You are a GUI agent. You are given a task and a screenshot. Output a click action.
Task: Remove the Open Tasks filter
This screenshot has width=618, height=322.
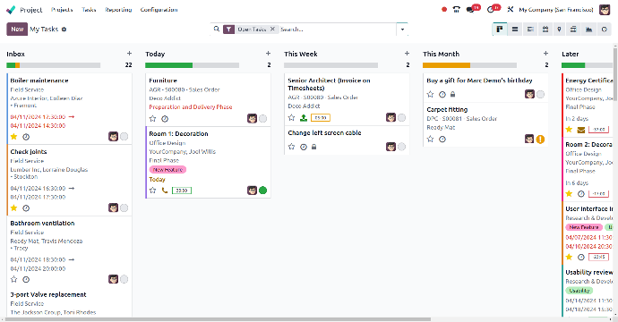[272, 29]
